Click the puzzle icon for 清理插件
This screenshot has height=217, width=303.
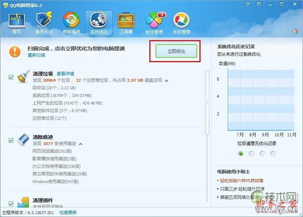[23, 202]
